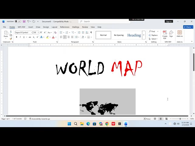Clear all formatting icon

point(55,33)
